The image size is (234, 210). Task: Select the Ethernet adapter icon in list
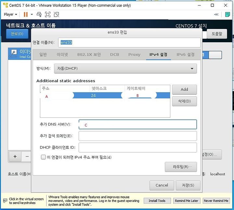pyautogui.click(x=13, y=54)
